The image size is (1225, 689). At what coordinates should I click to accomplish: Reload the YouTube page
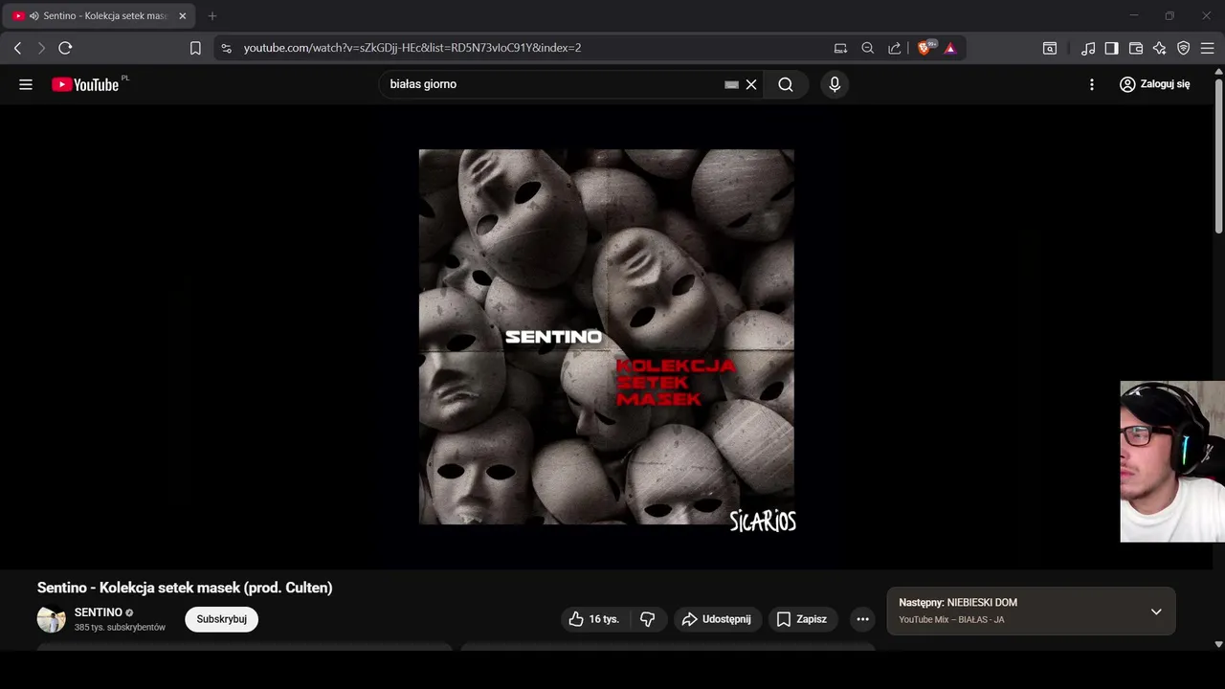[65, 48]
